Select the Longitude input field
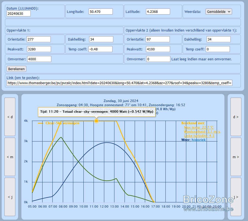The height and width of the screenshot is (221, 248). pos(101,12)
